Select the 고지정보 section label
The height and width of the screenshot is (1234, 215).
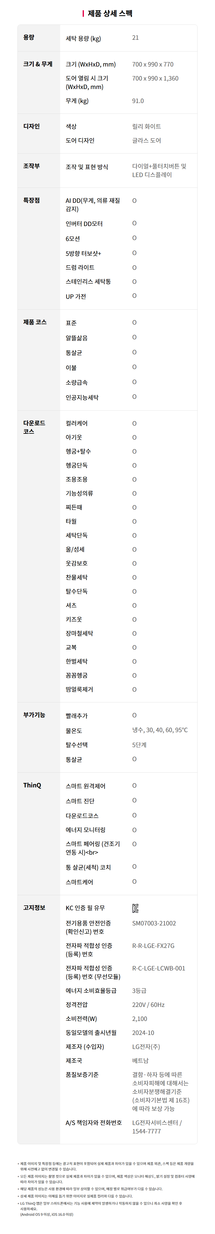coord(34,908)
